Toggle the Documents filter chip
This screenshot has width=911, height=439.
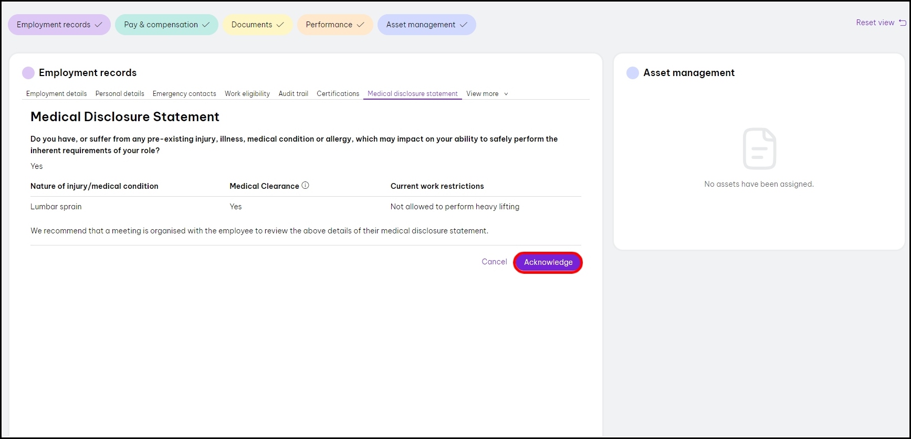(x=257, y=25)
